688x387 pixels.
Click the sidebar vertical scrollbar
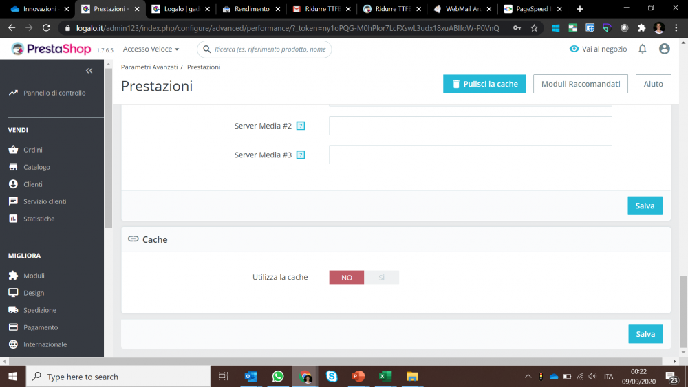click(x=109, y=149)
